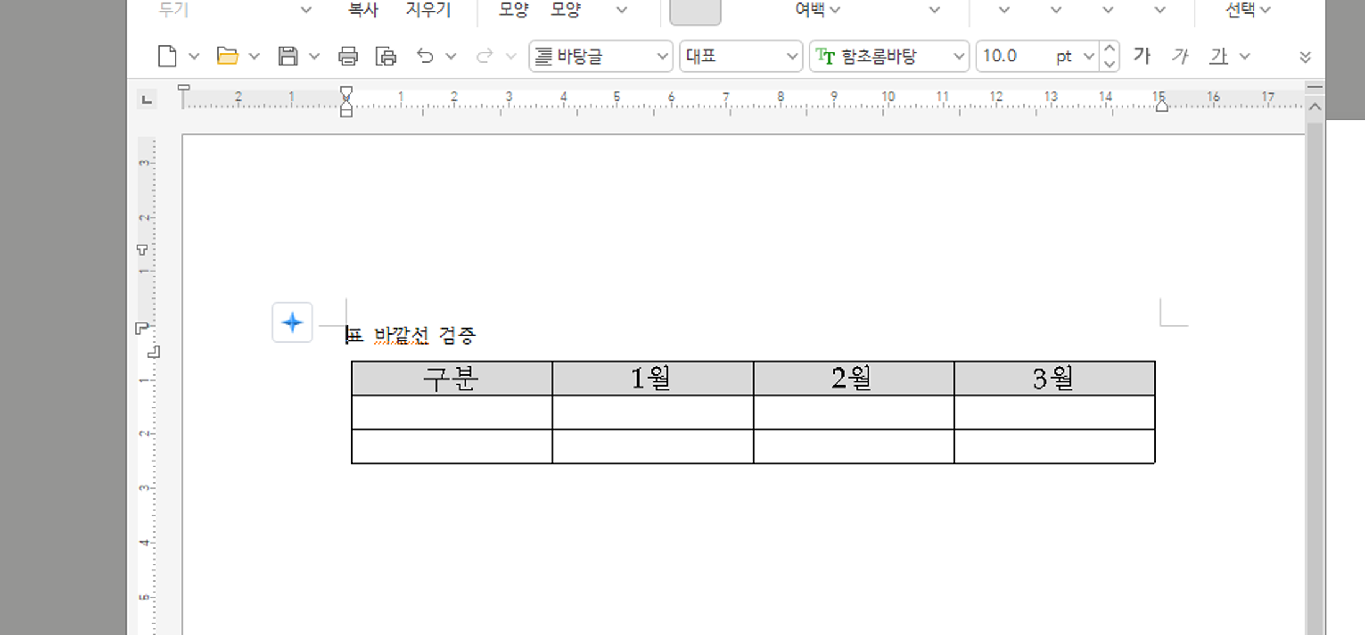Screen dimensions: 1365x635
Task: Click the heading text 표 바깥선 검증
Action: coord(410,335)
